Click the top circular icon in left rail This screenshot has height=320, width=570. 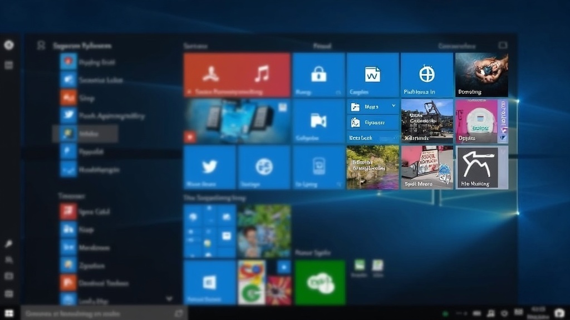click(x=9, y=46)
